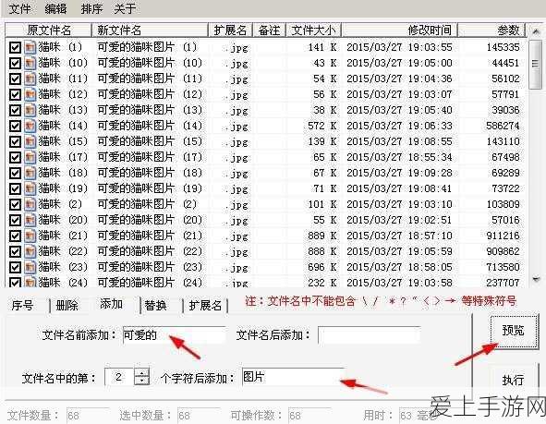The image size is (546, 424).
Task: Click the file list vertical scrollbar thumb
Action: pyautogui.click(x=536, y=65)
